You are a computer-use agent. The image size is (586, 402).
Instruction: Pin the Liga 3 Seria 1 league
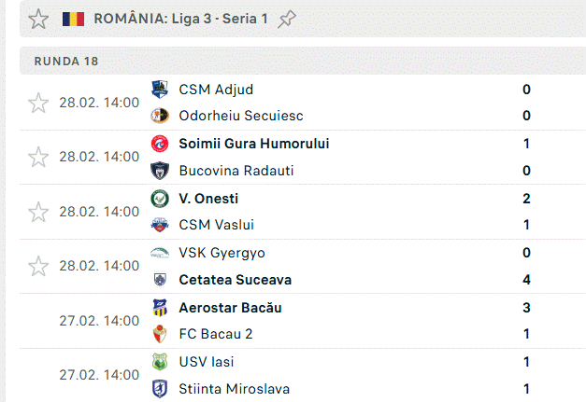[288, 19]
